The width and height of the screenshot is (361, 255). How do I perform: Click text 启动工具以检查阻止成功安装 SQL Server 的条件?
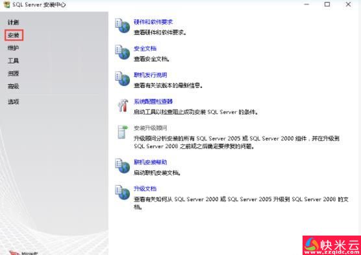[195, 112]
